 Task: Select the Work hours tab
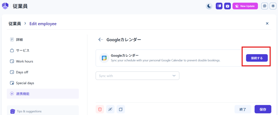click(x=24, y=61)
